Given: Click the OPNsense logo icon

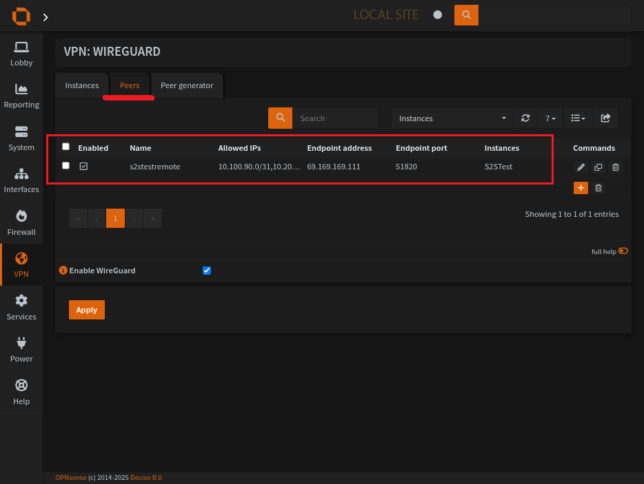Looking at the screenshot, I should point(21,17).
